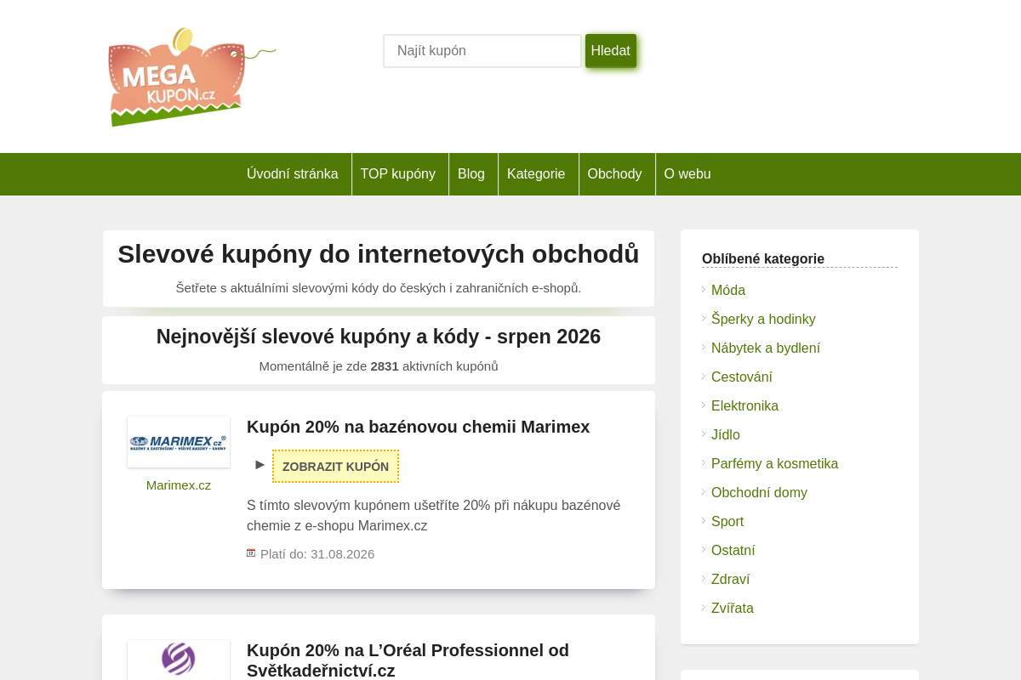Open Obchody in the navigation bar
Viewport: 1021px width, 680px height.
pos(615,174)
